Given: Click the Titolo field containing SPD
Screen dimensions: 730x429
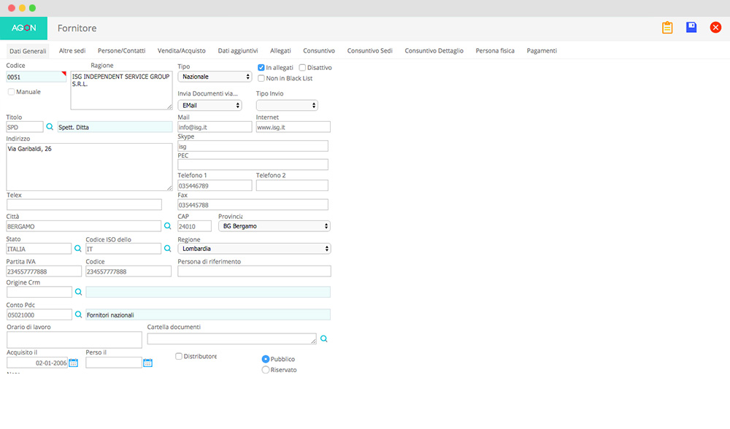Looking at the screenshot, I should pyautogui.click(x=25, y=127).
